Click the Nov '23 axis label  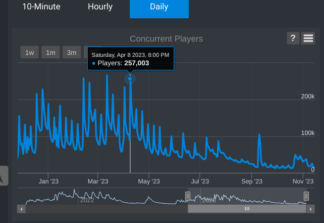pyautogui.click(x=303, y=181)
